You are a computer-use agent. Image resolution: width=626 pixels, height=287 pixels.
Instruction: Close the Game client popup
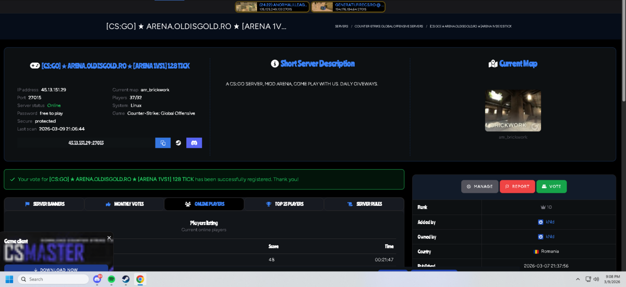click(x=109, y=238)
